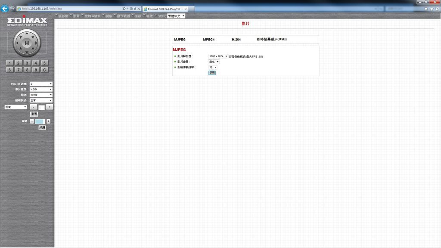Go to preset position 3

point(27,63)
